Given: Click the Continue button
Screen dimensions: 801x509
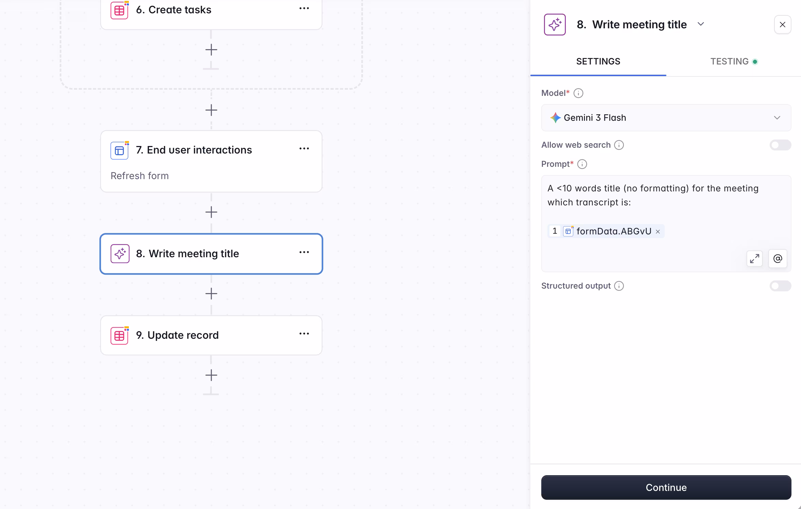Looking at the screenshot, I should click(x=666, y=487).
